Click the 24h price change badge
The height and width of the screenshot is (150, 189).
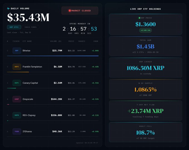[145, 30]
